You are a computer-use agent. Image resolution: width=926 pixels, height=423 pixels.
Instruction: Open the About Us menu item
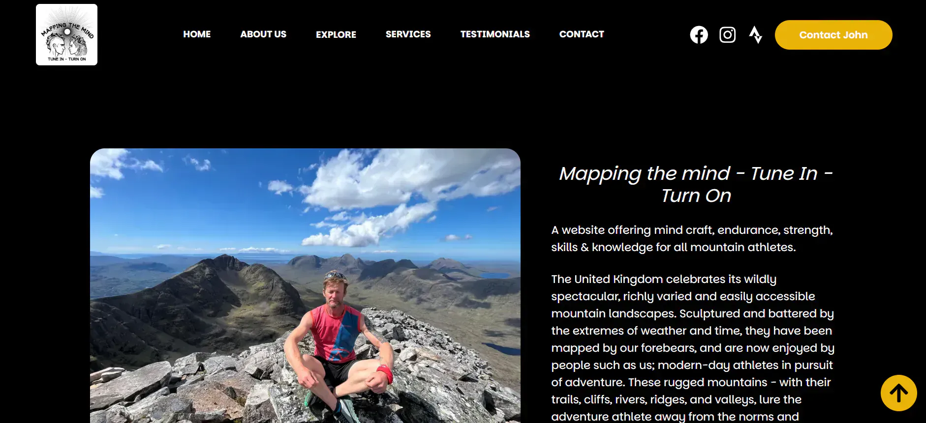click(263, 34)
